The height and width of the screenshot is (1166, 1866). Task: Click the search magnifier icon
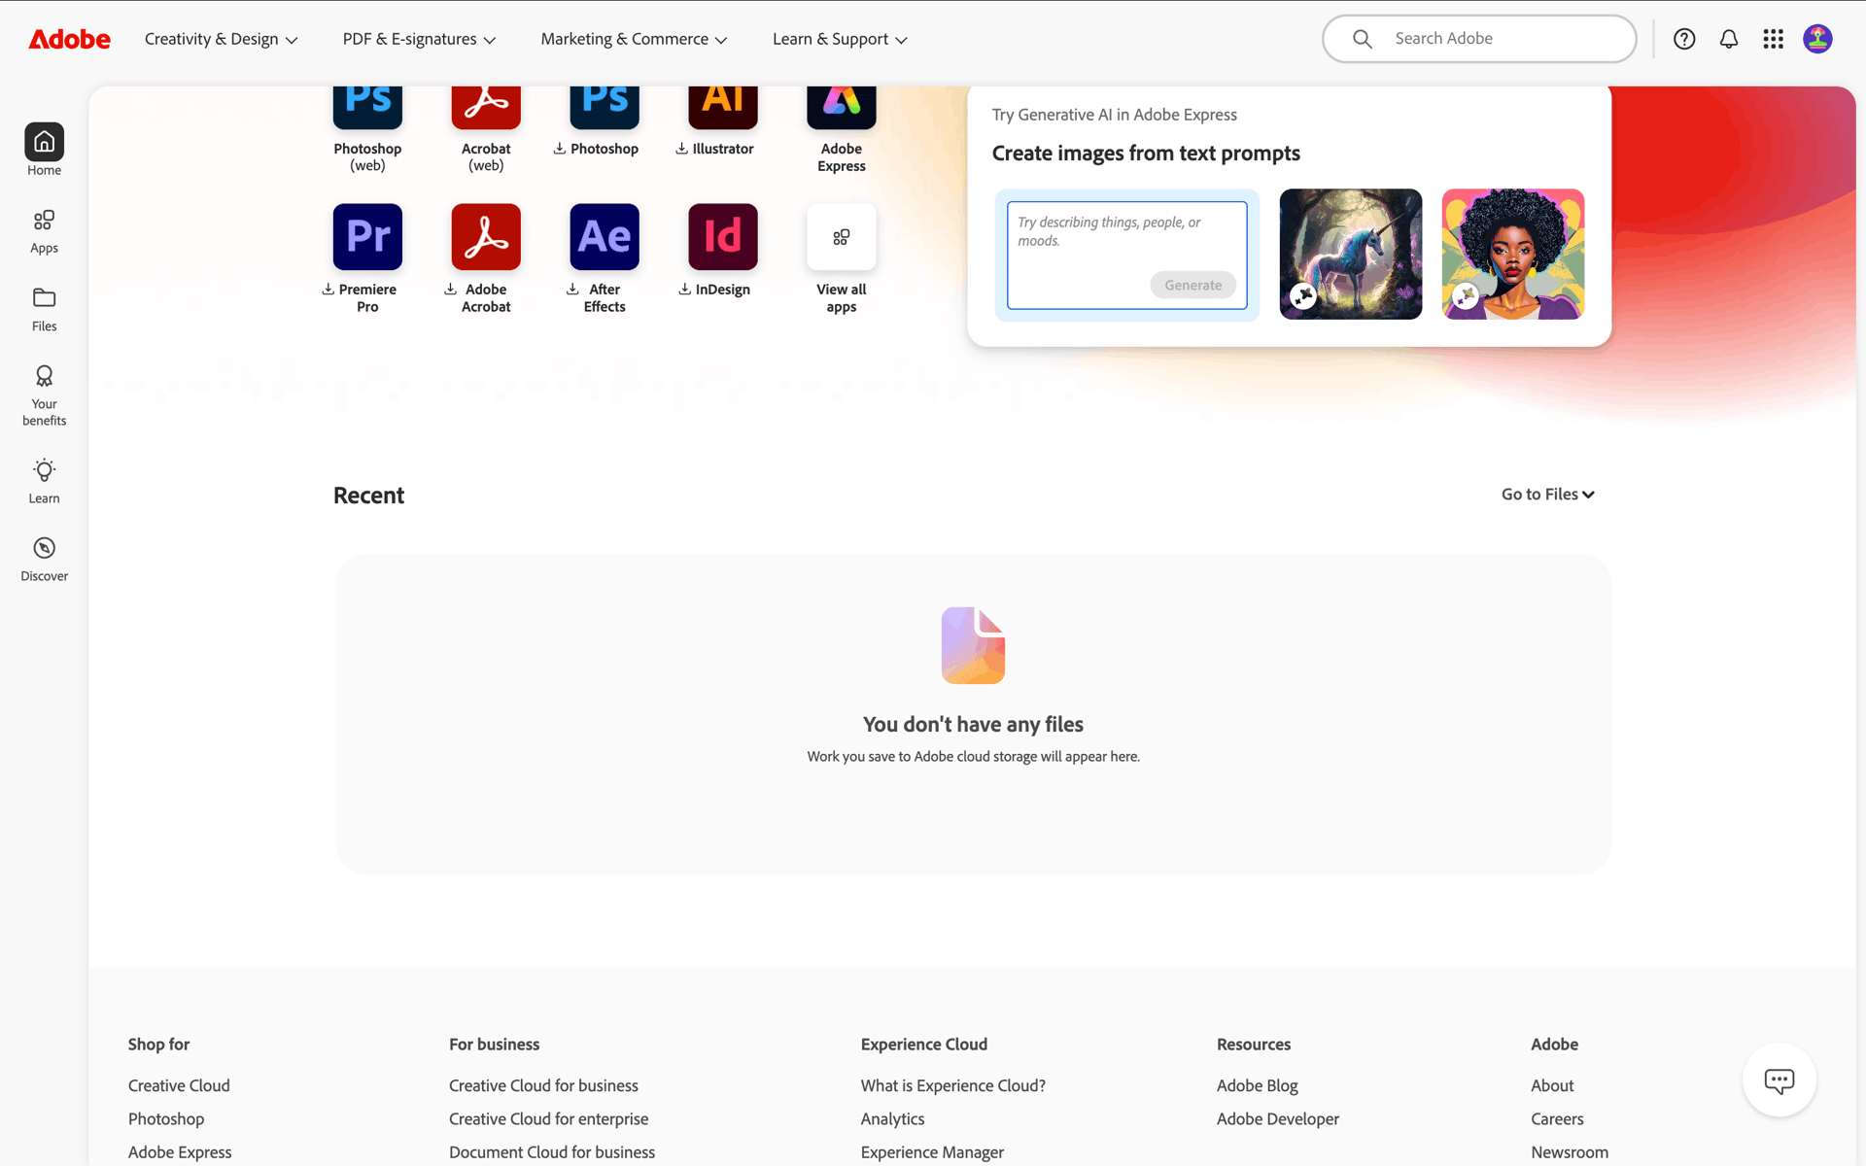tap(1363, 39)
